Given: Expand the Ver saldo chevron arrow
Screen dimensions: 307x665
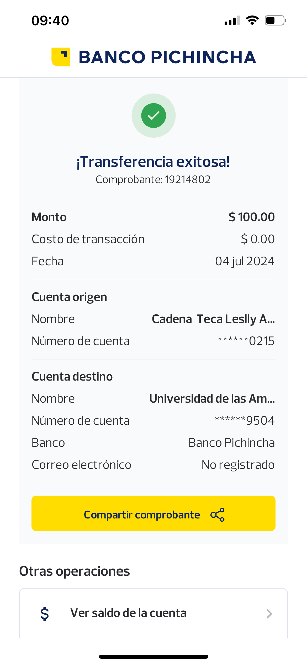Looking at the screenshot, I should coord(269,614).
